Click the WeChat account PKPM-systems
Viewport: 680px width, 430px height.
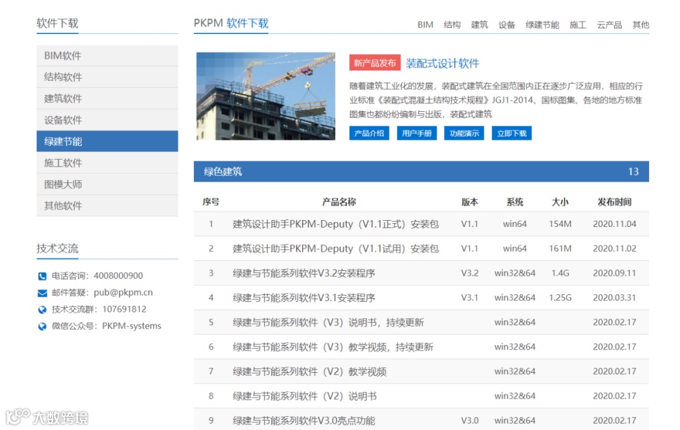132,326
